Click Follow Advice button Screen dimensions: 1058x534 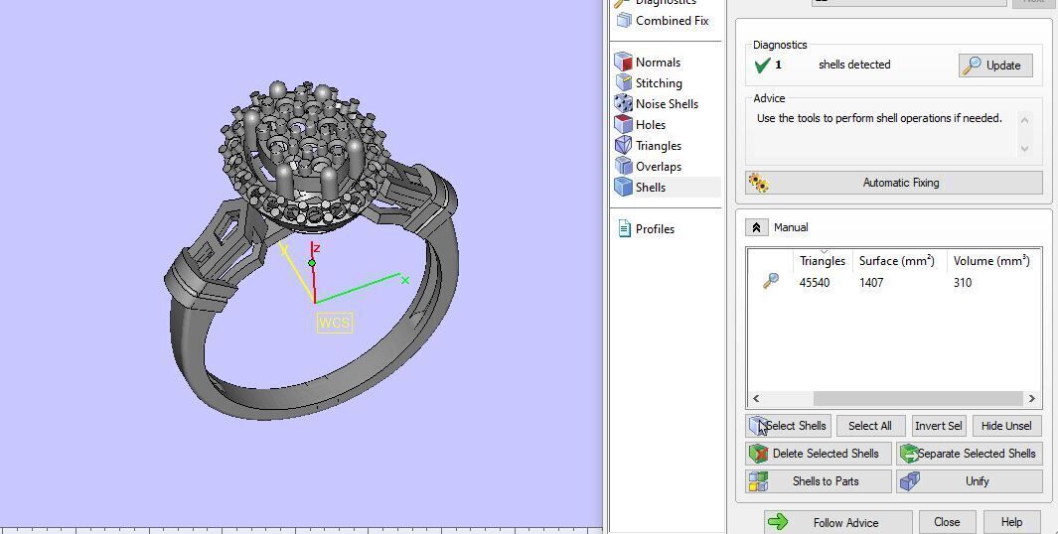tap(838, 522)
